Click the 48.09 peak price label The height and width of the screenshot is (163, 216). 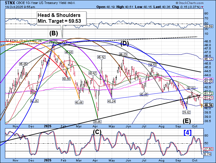(54, 41)
